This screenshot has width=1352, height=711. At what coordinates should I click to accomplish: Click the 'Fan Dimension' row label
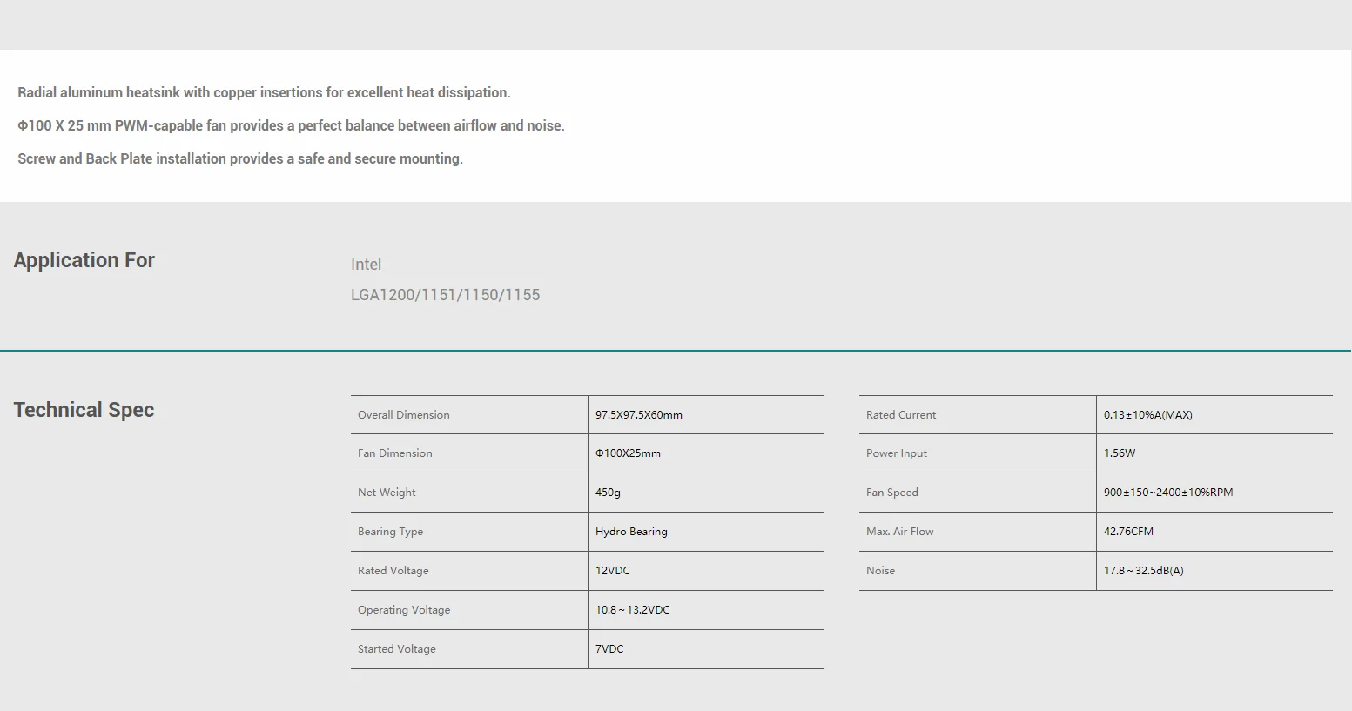[394, 453]
